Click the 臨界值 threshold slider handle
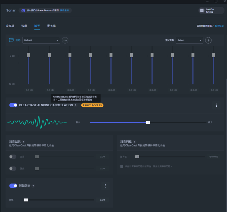Image resolution: width=227 pixels, height=212 pixels. pyautogui.click(x=137, y=157)
